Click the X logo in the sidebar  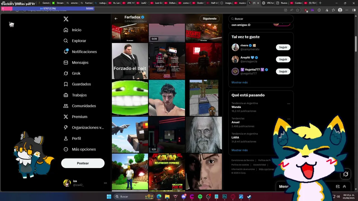66,19
